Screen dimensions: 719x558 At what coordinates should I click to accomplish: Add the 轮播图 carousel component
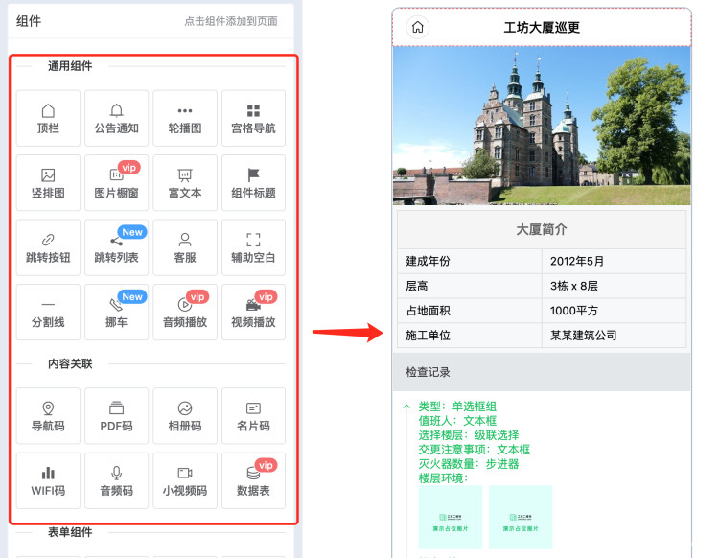184,118
